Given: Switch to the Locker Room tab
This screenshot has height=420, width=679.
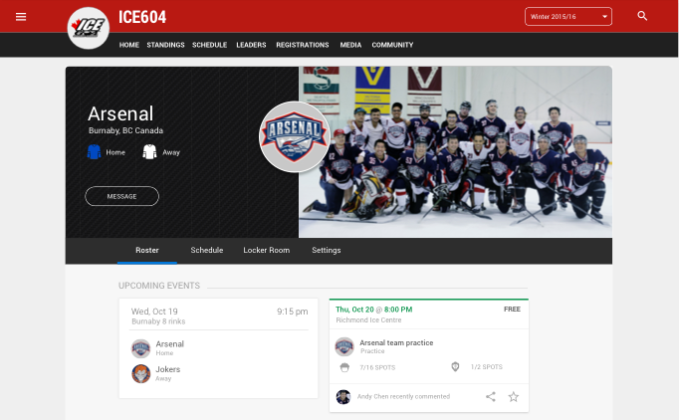Looking at the screenshot, I should (266, 250).
